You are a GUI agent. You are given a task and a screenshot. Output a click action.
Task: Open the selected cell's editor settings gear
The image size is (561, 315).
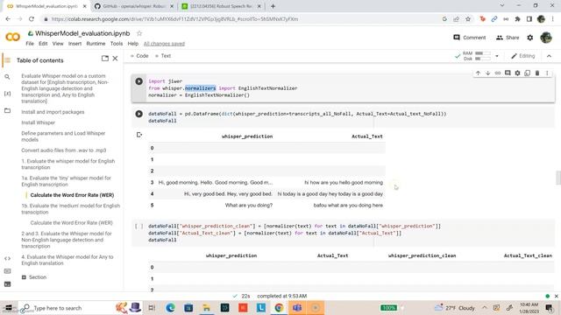(517, 73)
